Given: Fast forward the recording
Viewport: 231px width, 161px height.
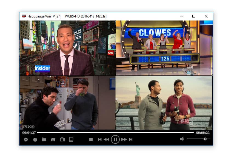Looking at the screenshot, I should (x=124, y=139).
